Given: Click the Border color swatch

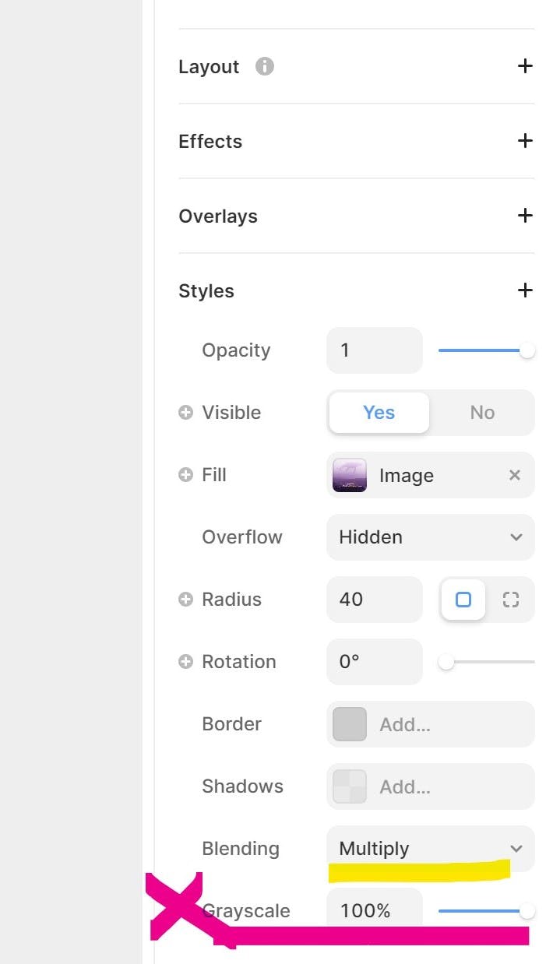Looking at the screenshot, I should tap(350, 724).
